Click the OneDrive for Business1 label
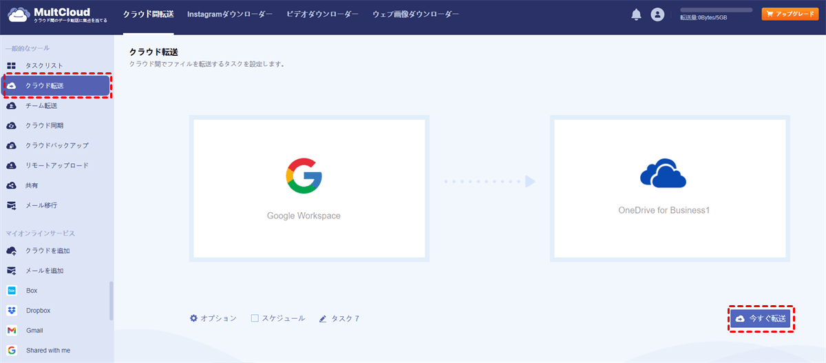 tap(664, 210)
